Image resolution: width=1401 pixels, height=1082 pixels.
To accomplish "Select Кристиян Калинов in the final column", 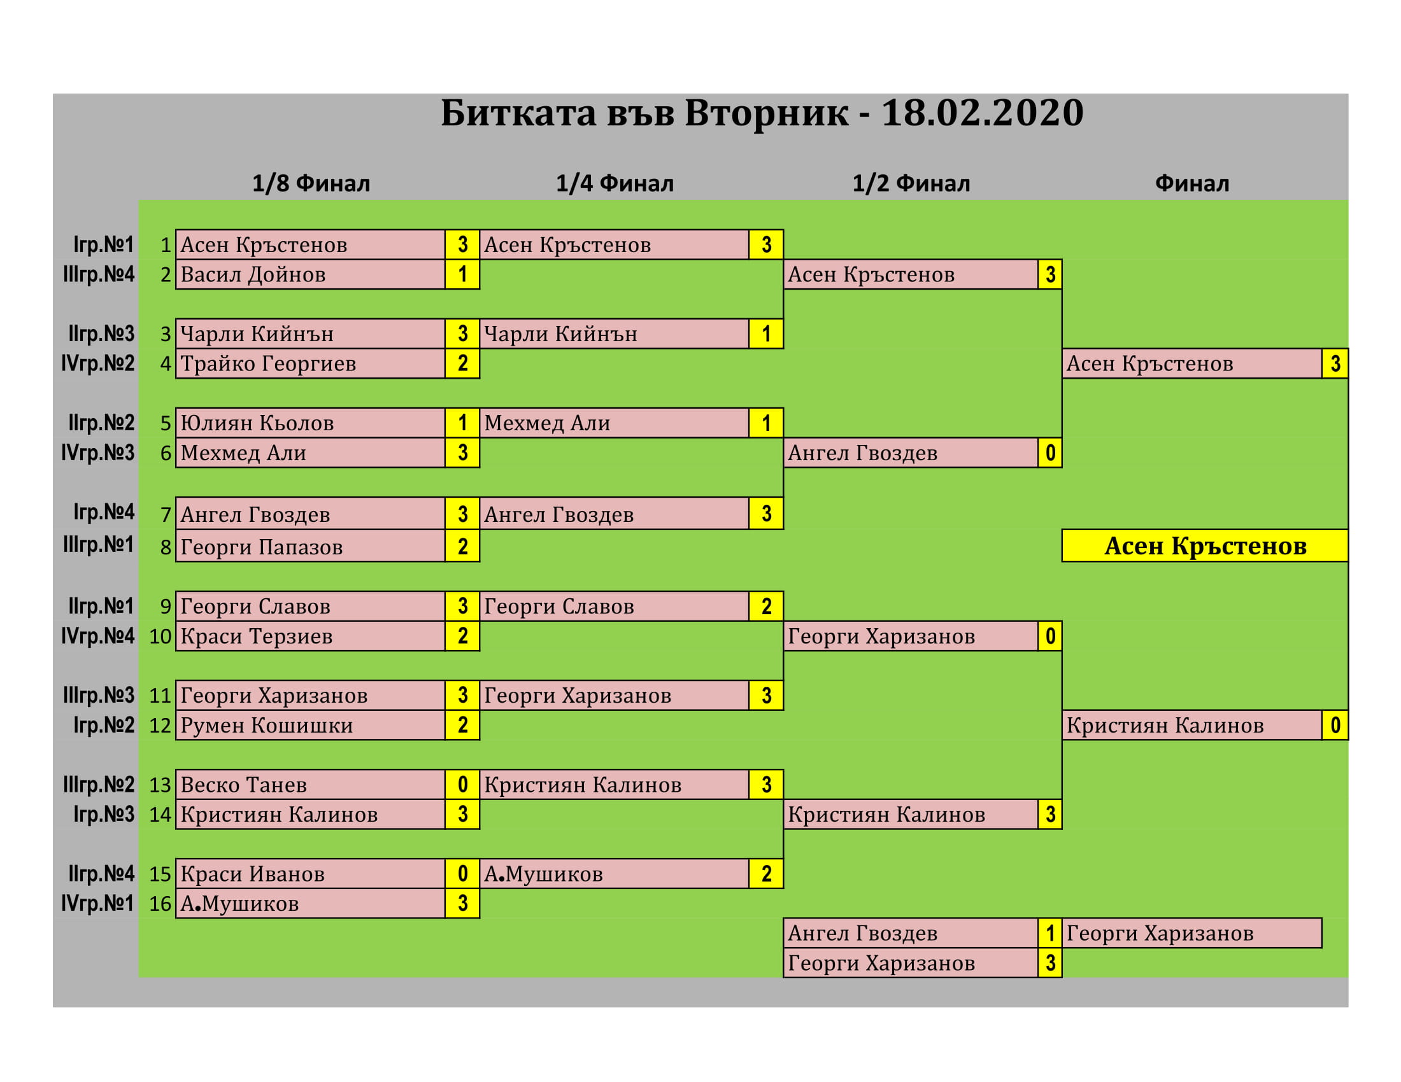I will (x=1191, y=725).
